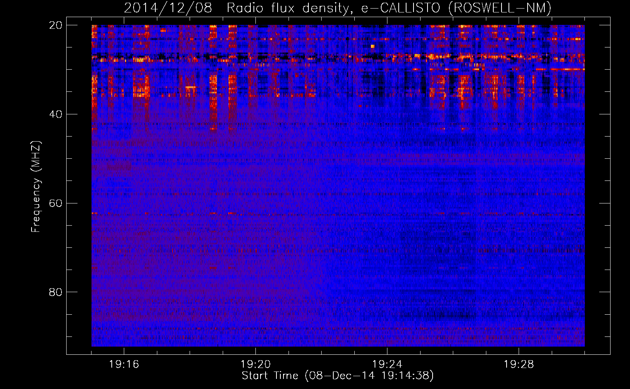The height and width of the screenshot is (389, 630).
Task: Click the time tick label '19:24'
Action: (387, 364)
